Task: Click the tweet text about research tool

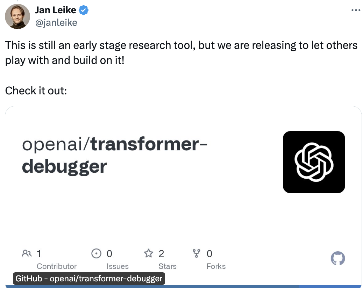Action: pyautogui.click(x=181, y=53)
